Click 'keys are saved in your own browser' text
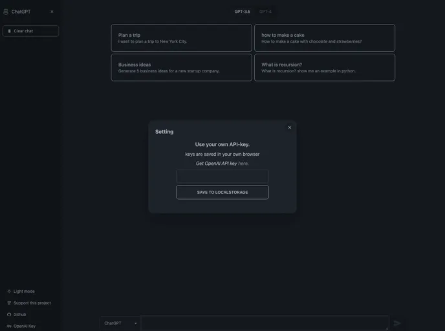445x331 pixels. coord(222,154)
